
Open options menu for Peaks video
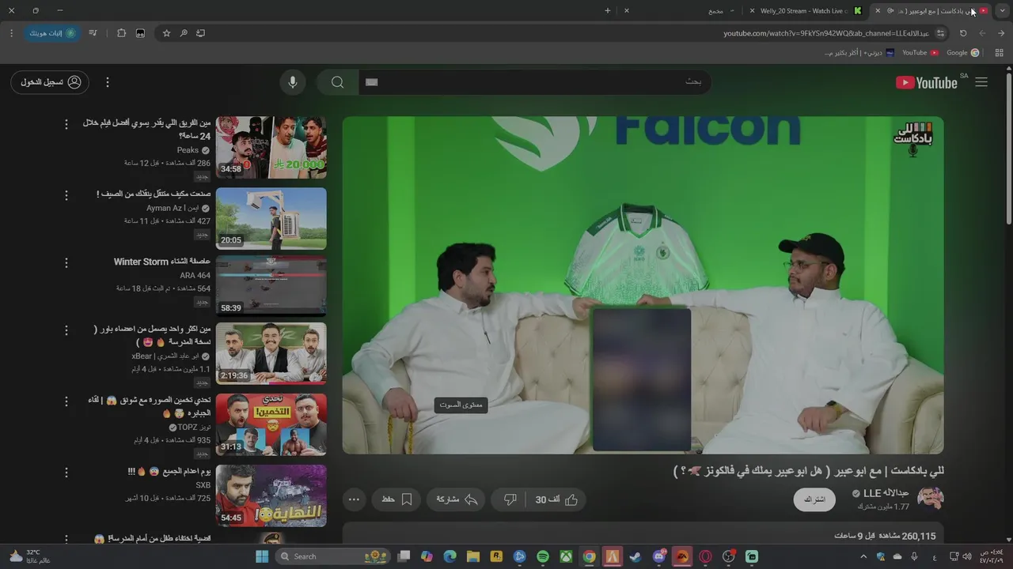tap(66, 124)
